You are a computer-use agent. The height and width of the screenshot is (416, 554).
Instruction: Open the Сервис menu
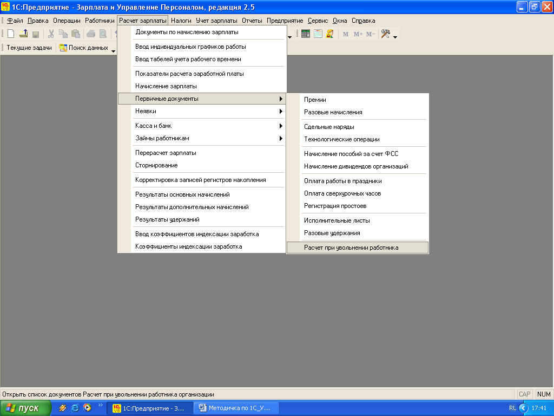(x=318, y=21)
